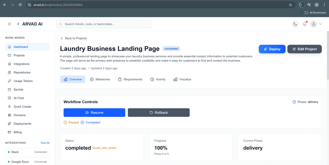Open the Visualize tab
This screenshot has width=329, height=165.
(x=182, y=79)
